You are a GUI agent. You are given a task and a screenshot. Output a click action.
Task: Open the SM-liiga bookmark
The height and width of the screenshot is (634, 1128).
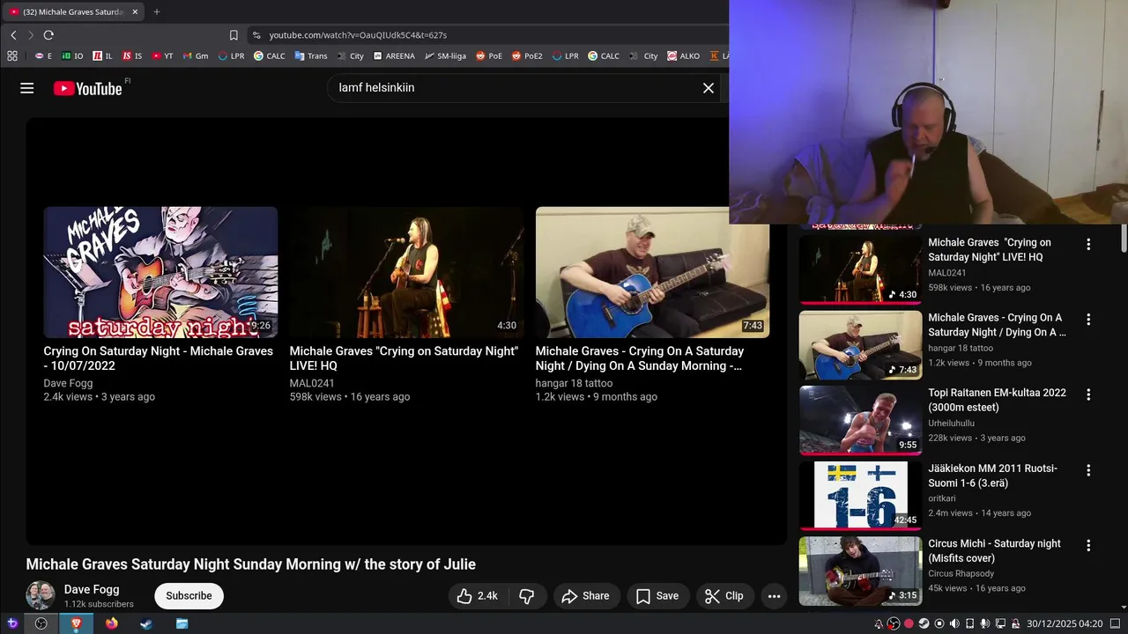point(445,55)
